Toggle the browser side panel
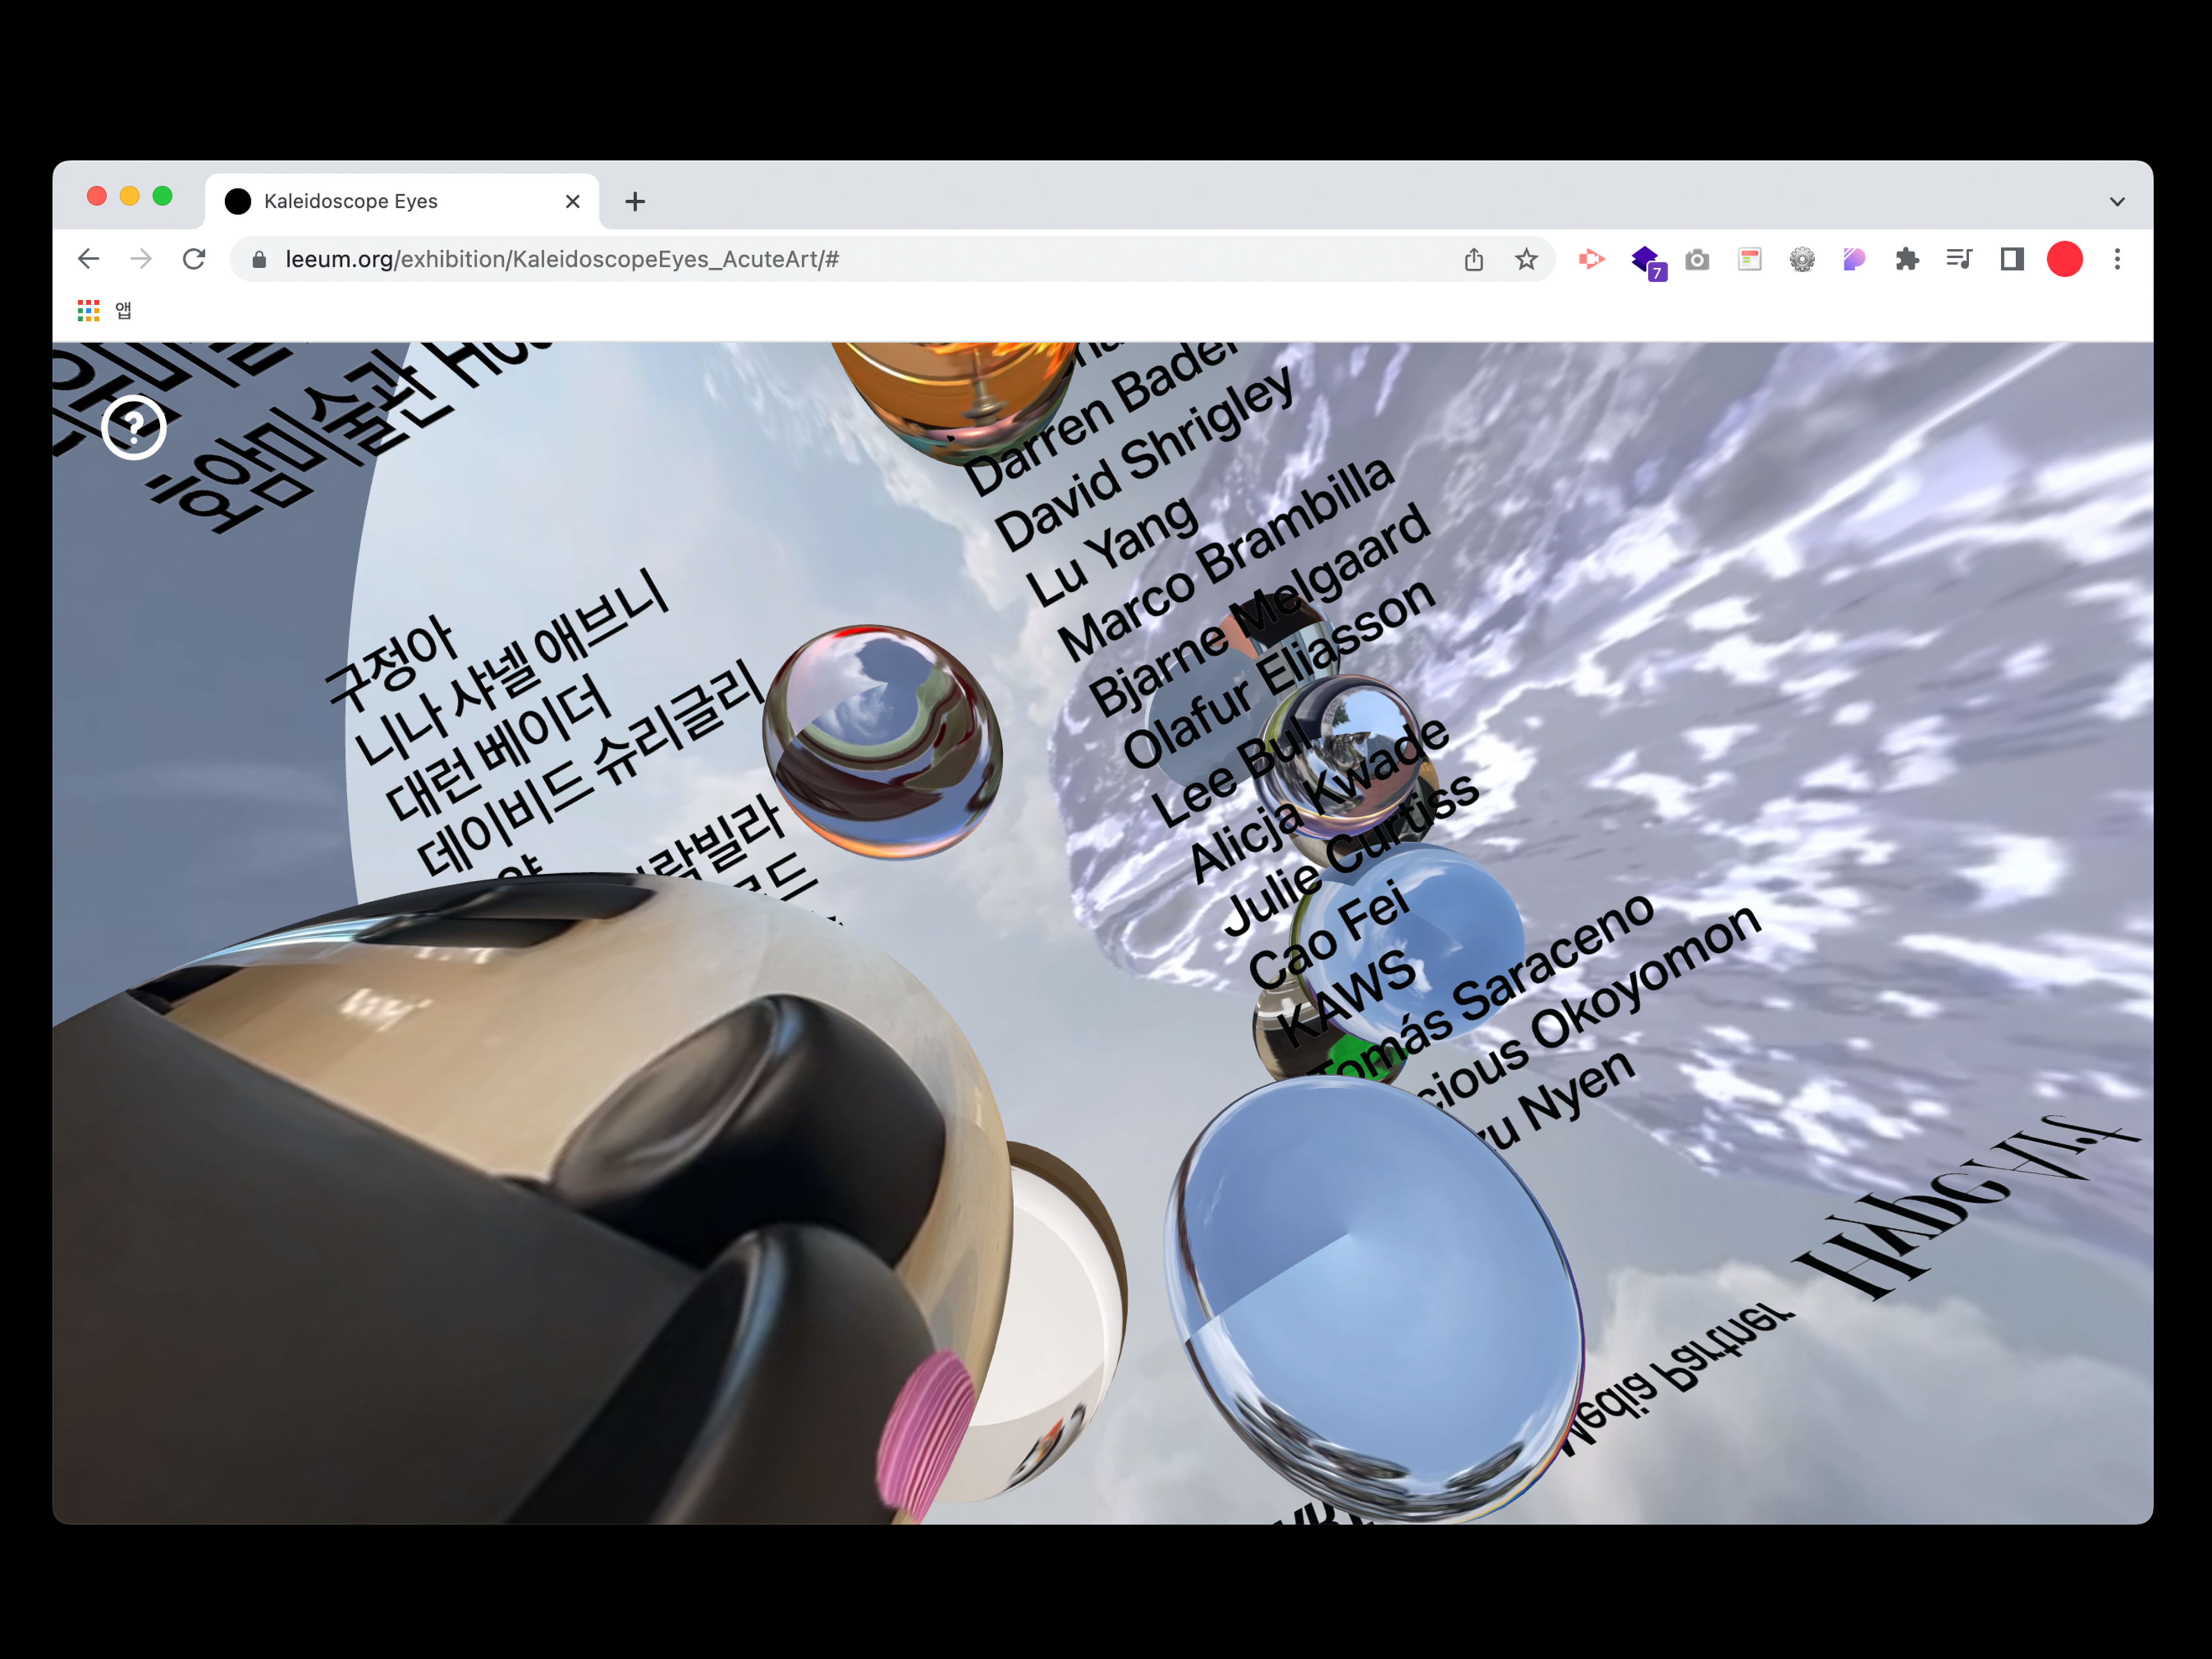This screenshot has height=1659, width=2212. tap(2011, 260)
